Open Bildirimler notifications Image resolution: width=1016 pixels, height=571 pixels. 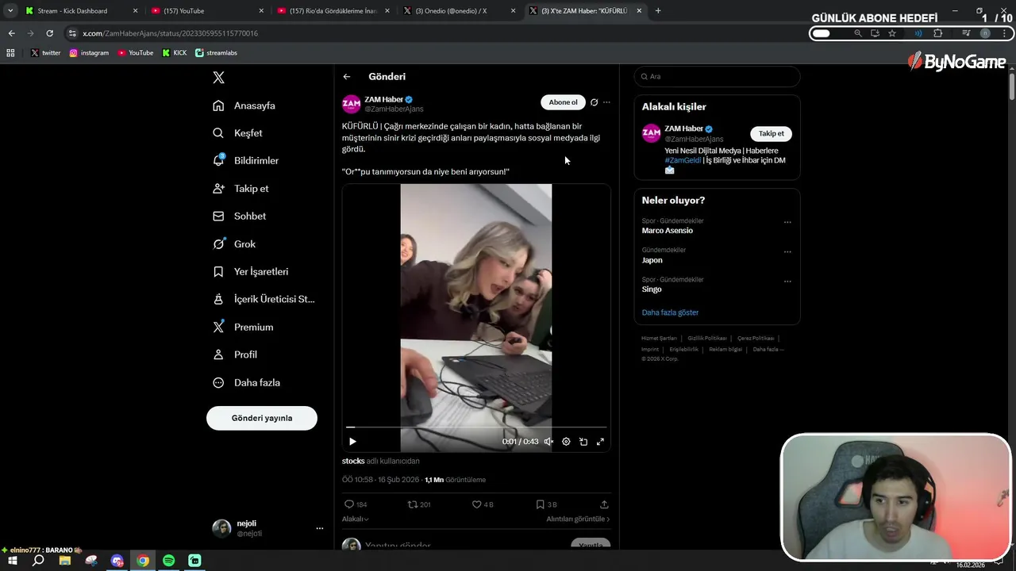click(245, 160)
